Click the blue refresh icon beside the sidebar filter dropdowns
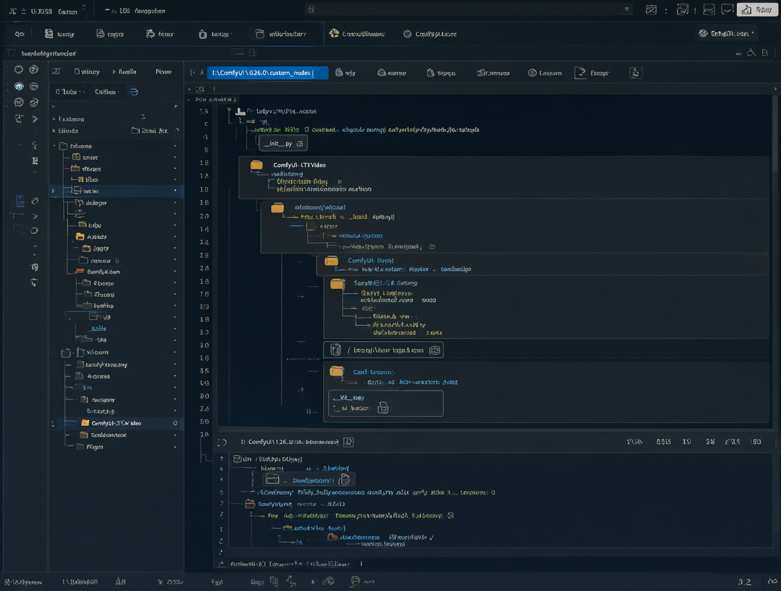Image resolution: width=781 pixels, height=591 pixels. point(134,92)
